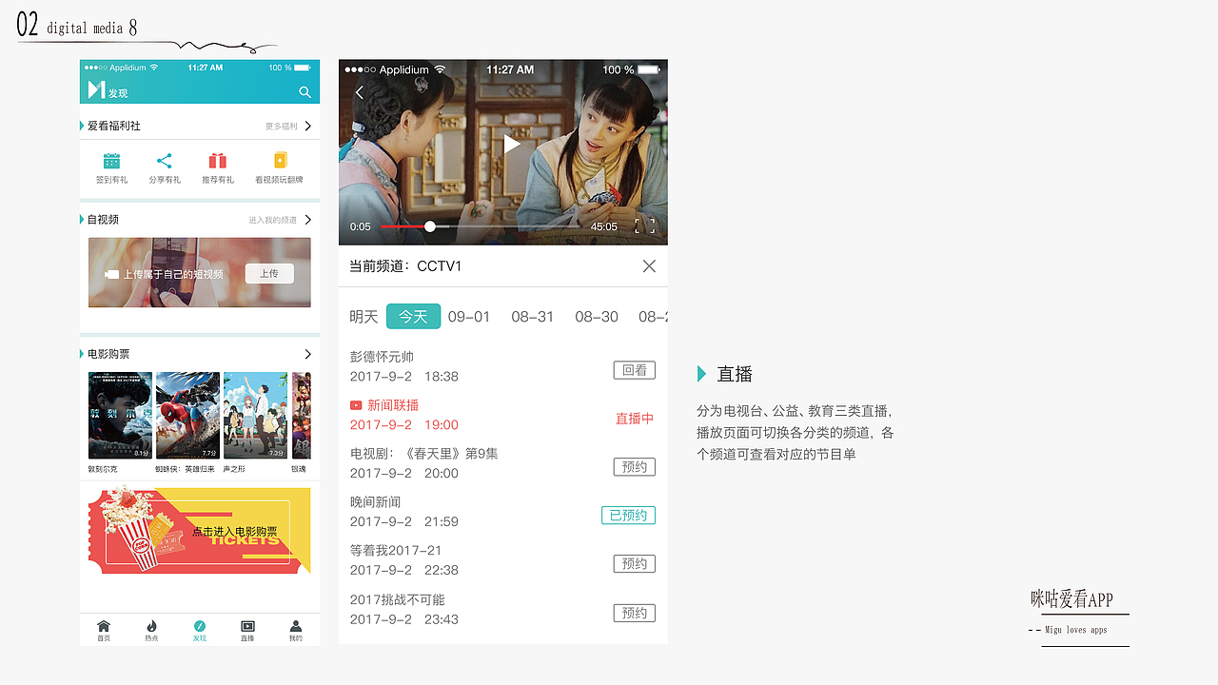This screenshot has height=685, width=1218.
Task: Tap camera icon on upload banner
Action: [111, 274]
